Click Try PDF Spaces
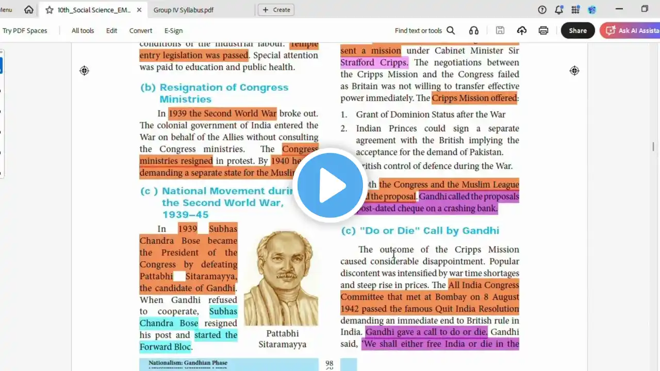660x371 pixels. [25, 30]
